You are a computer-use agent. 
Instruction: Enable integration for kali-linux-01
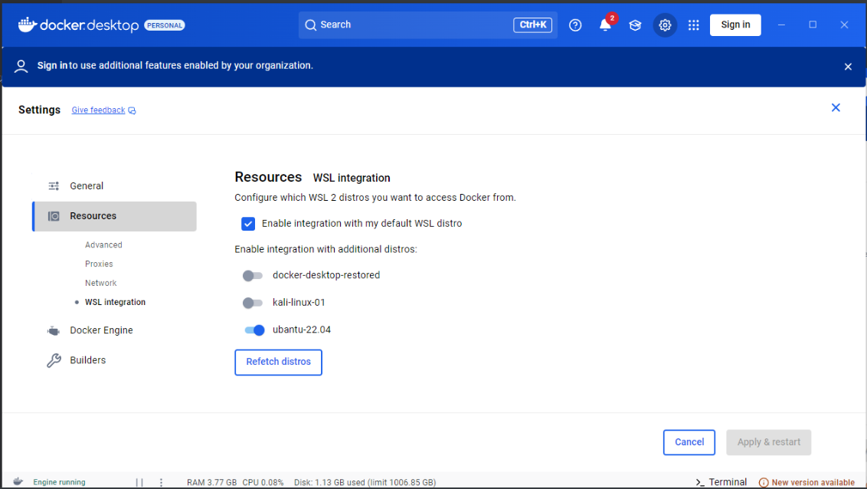(253, 303)
